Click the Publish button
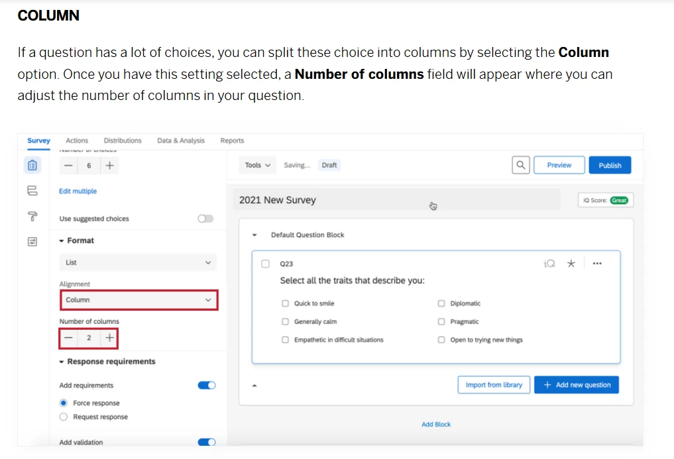 point(610,165)
